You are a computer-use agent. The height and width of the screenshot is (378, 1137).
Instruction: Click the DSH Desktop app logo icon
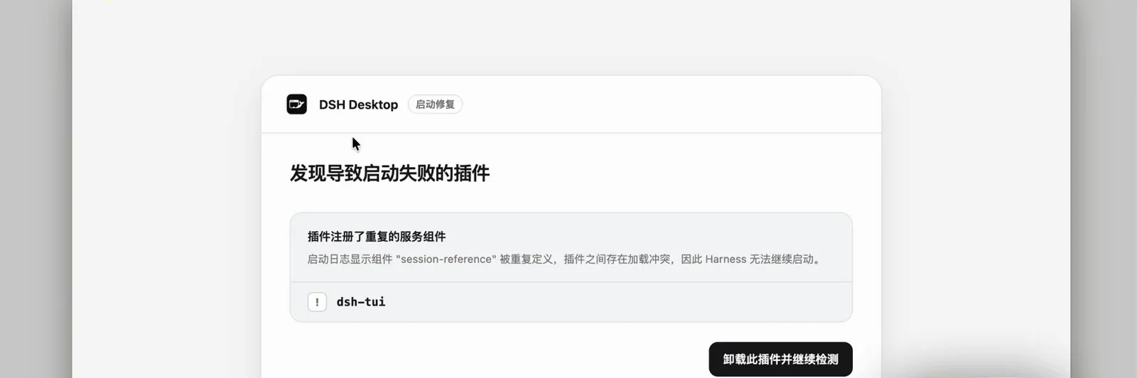296,104
